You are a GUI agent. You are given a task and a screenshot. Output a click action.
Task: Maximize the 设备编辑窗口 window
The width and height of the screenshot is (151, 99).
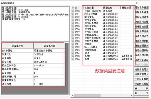coord(137,3)
